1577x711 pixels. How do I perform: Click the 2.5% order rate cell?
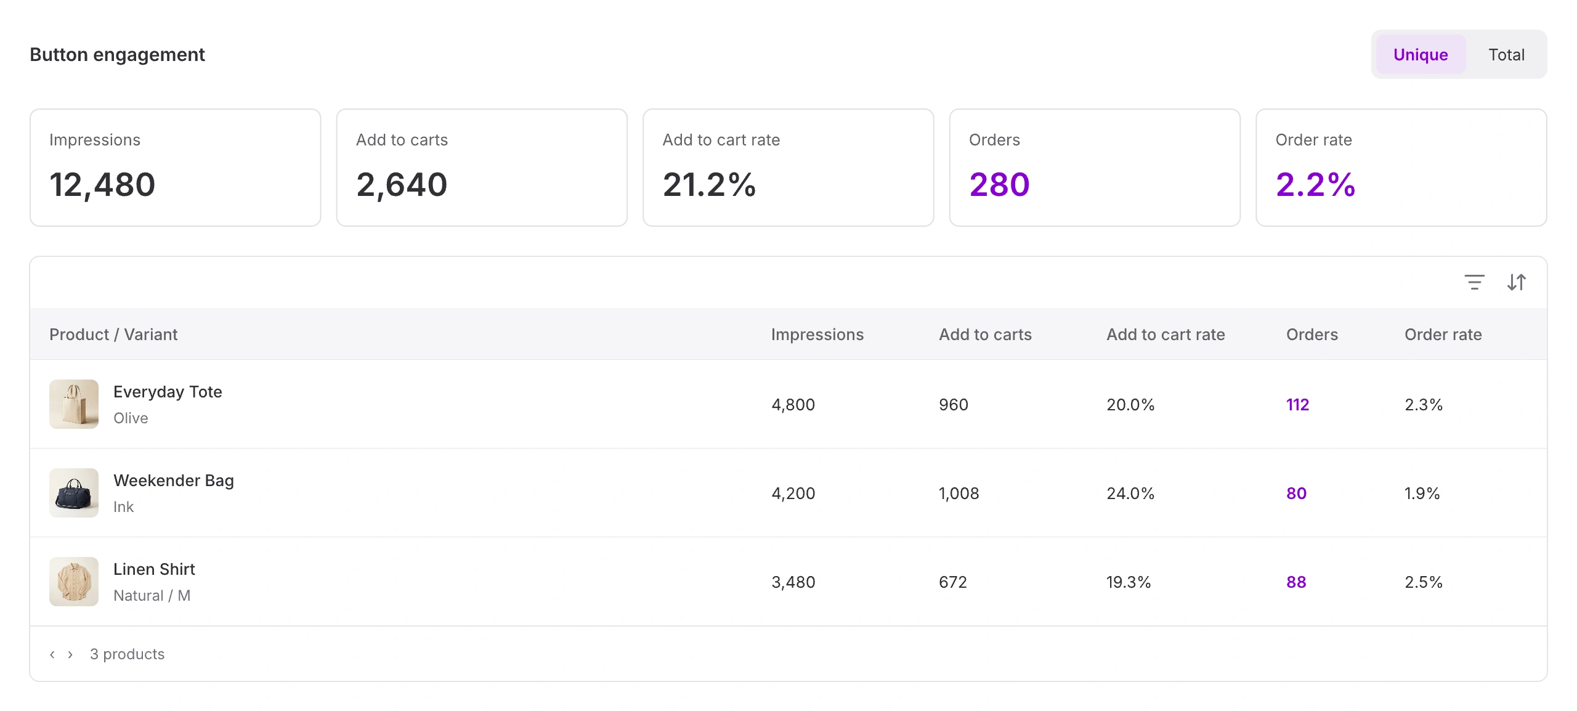pos(1424,582)
